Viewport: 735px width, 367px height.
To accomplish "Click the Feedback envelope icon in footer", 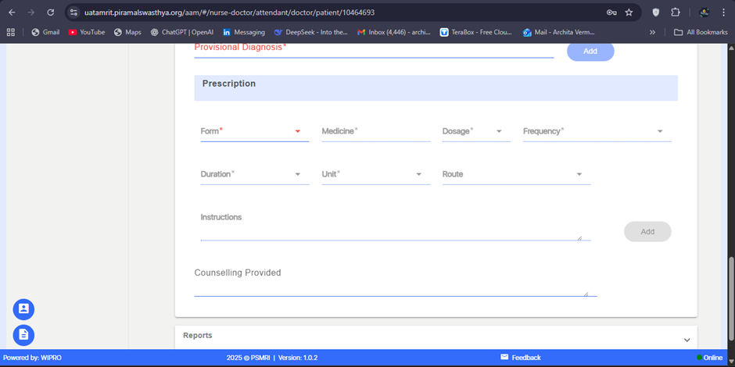I will [504, 358].
